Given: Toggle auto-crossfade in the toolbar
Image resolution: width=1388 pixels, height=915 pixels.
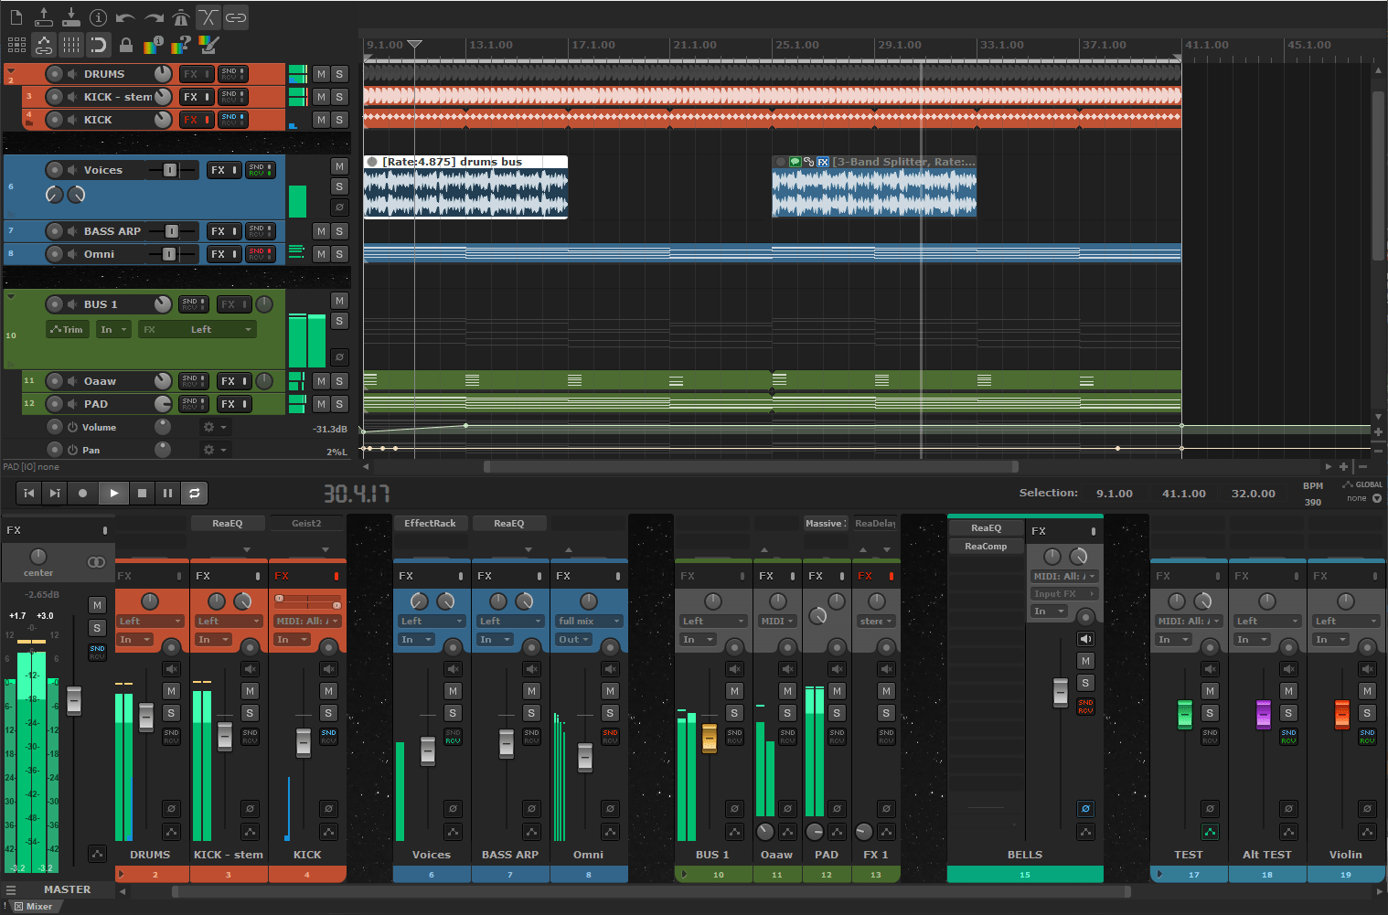Looking at the screenshot, I should point(208,17).
